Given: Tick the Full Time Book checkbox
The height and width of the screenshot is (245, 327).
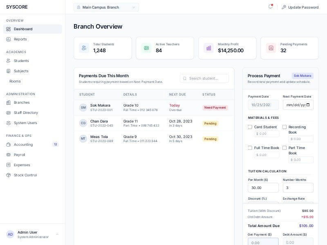Looking at the screenshot, I should 250,148.
